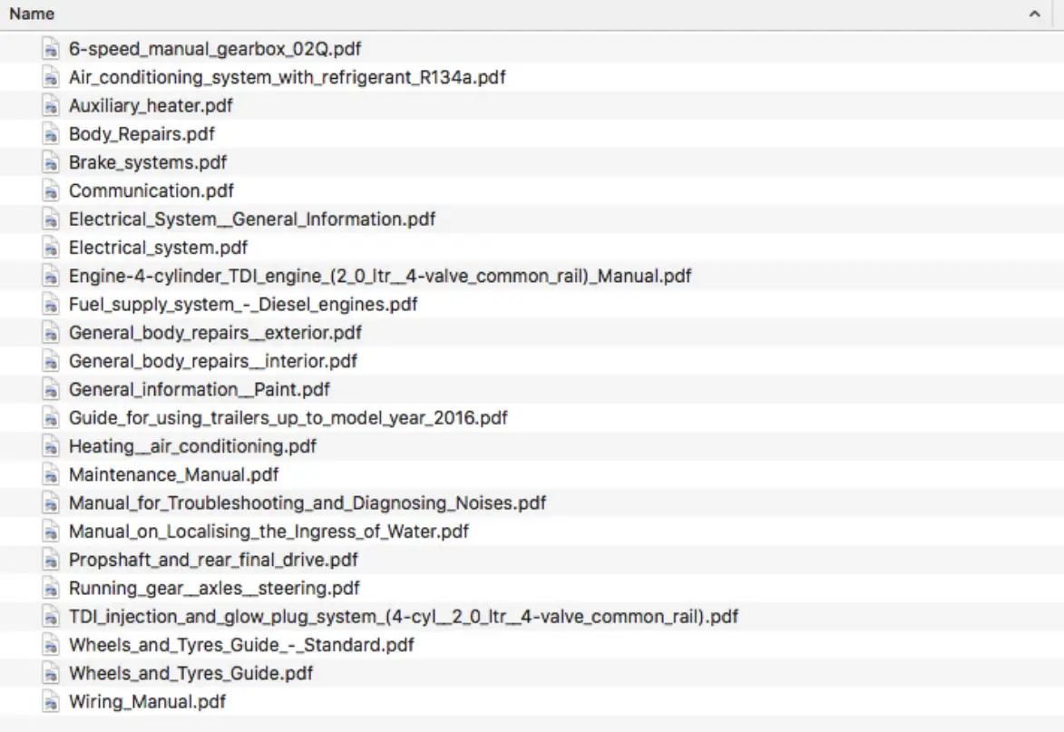Click the PDF icon for Communication.pdf
The height and width of the screenshot is (732, 1064).
pos(51,191)
